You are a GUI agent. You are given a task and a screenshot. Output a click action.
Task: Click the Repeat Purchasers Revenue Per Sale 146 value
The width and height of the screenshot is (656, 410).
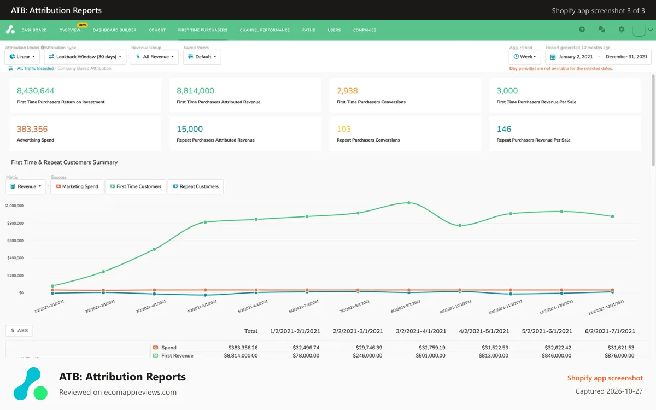click(504, 129)
